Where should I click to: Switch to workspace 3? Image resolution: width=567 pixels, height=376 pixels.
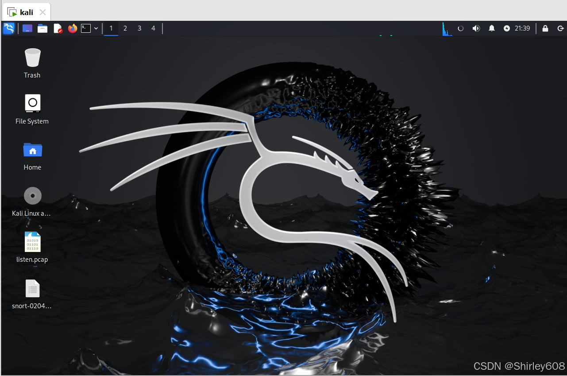point(139,28)
